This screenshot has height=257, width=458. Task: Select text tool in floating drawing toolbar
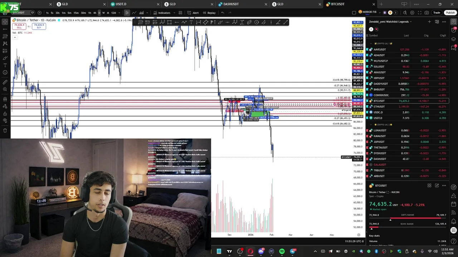pyautogui.click(x=191, y=22)
